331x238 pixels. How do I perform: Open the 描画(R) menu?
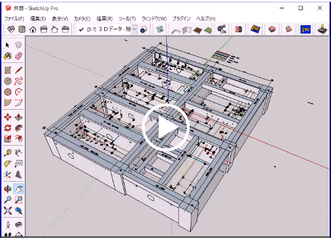[x=104, y=19]
